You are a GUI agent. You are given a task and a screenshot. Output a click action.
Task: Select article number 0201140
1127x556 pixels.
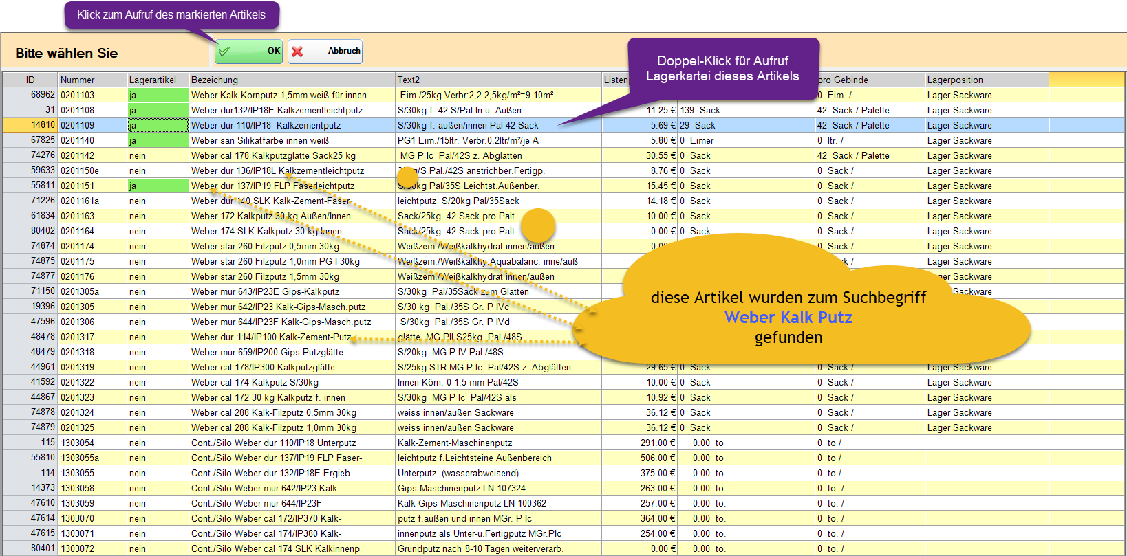pyautogui.click(x=93, y=140)
